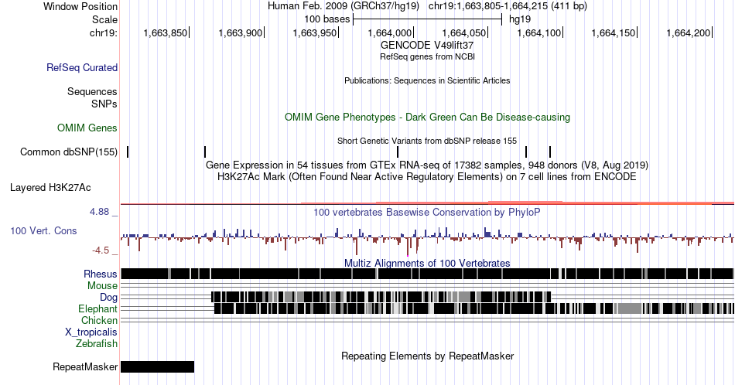This screenshot has height=385, width=735.
Task: Click the 4.88 PhyloP upper limit value
Action: point(99,212)
